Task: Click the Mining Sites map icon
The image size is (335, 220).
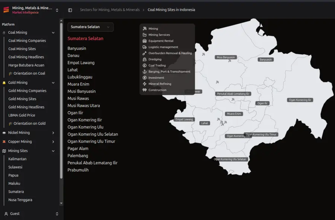Action: [4, 151]
